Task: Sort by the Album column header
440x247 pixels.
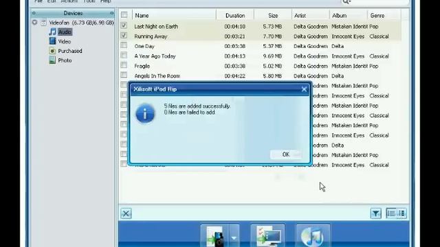Action: click(349, 15)
